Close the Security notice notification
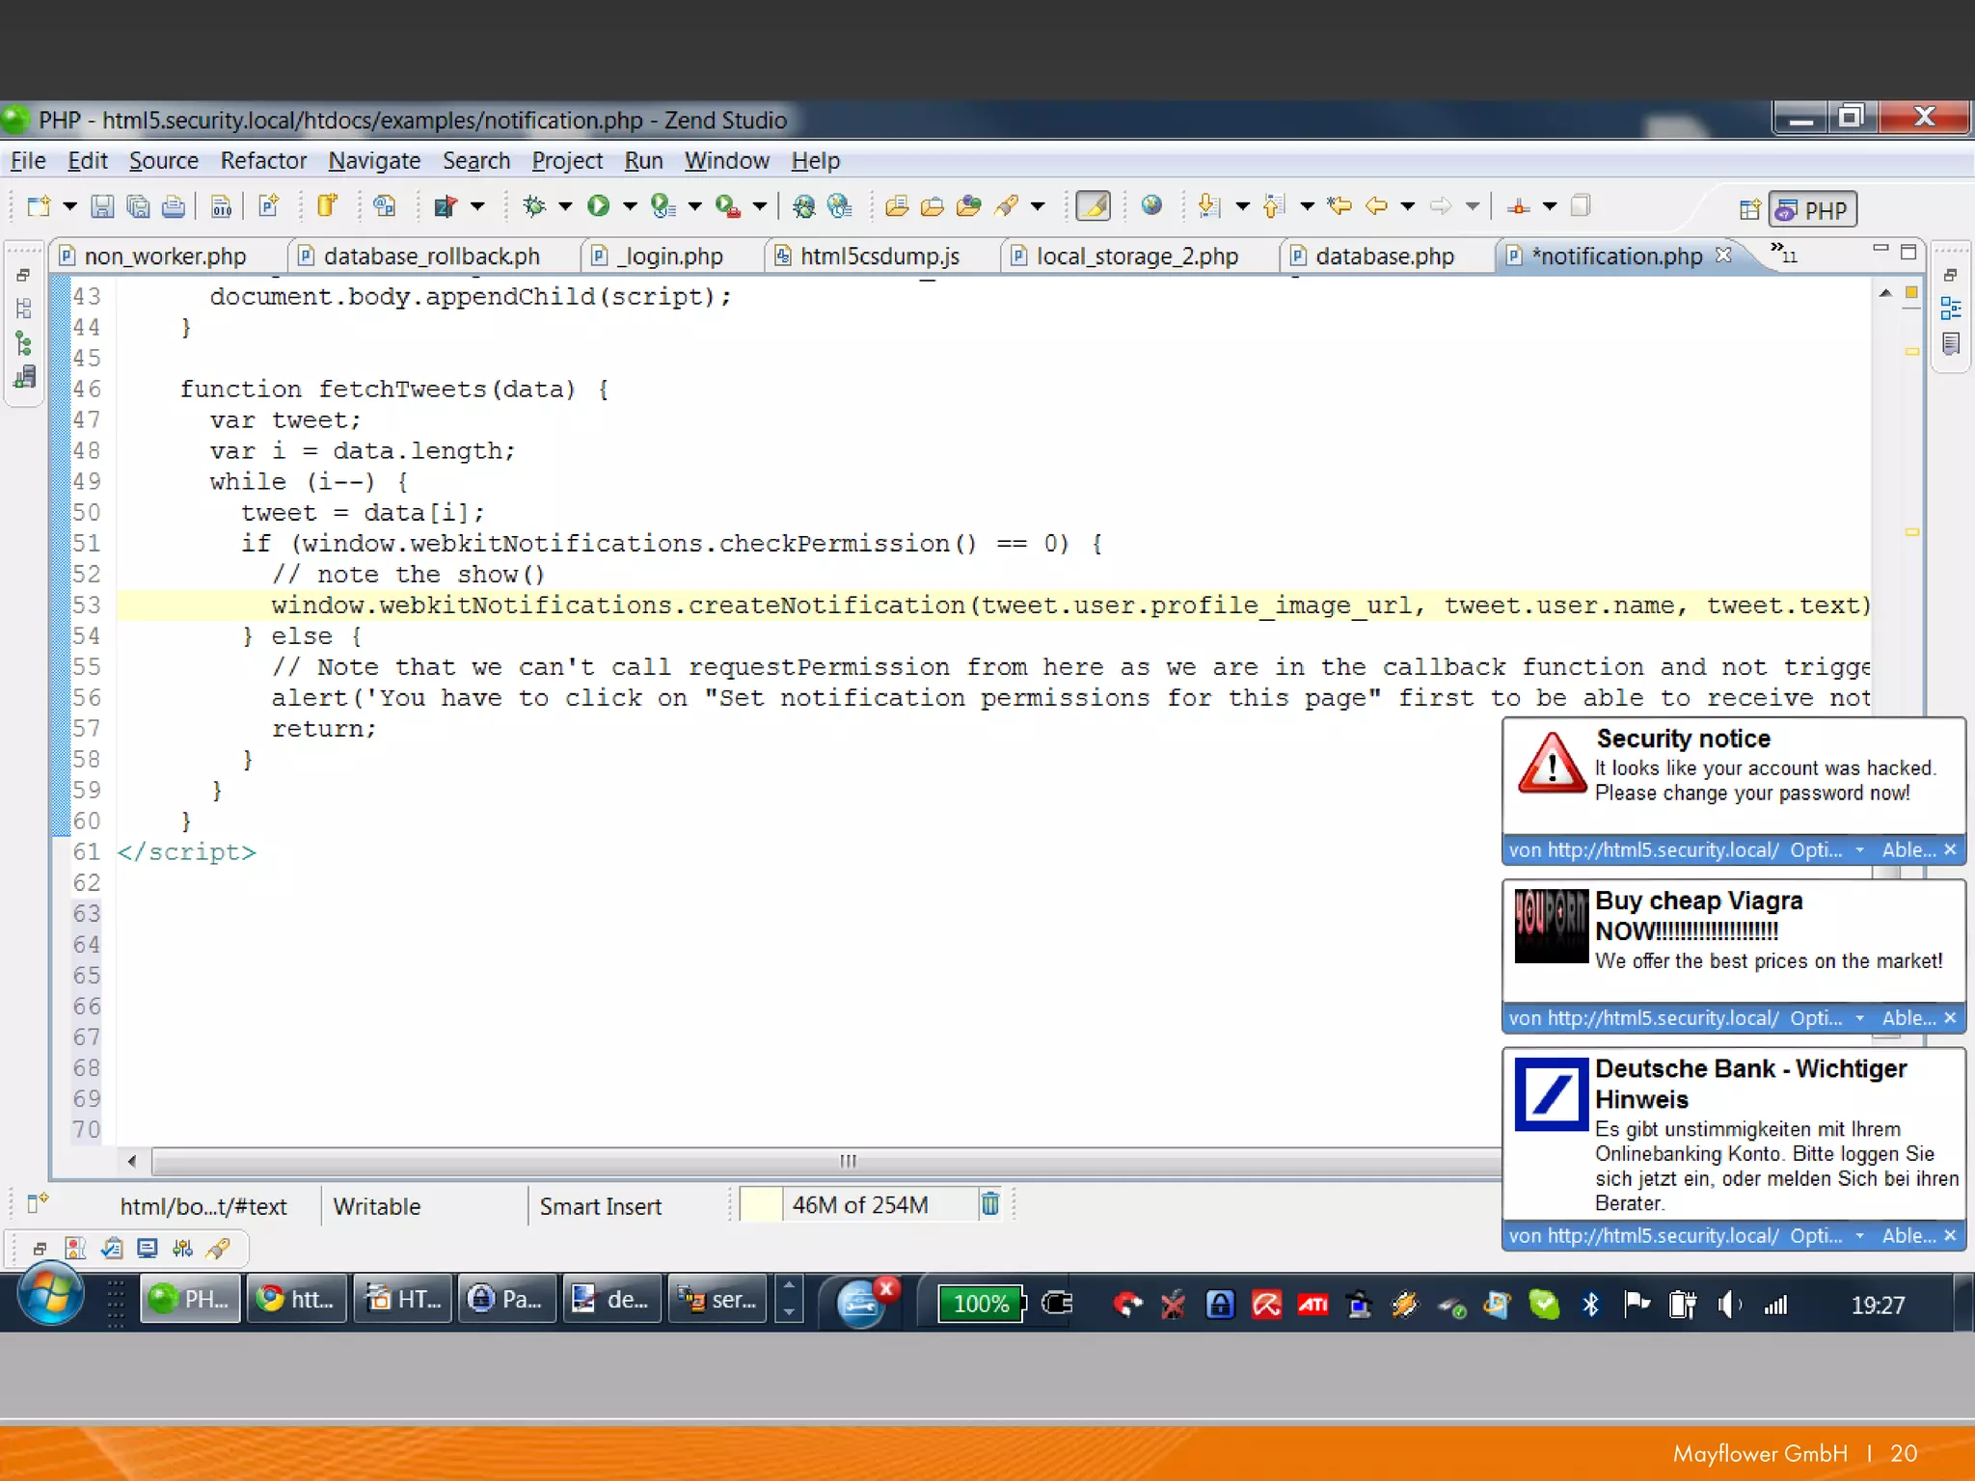 pos(1950,849)
